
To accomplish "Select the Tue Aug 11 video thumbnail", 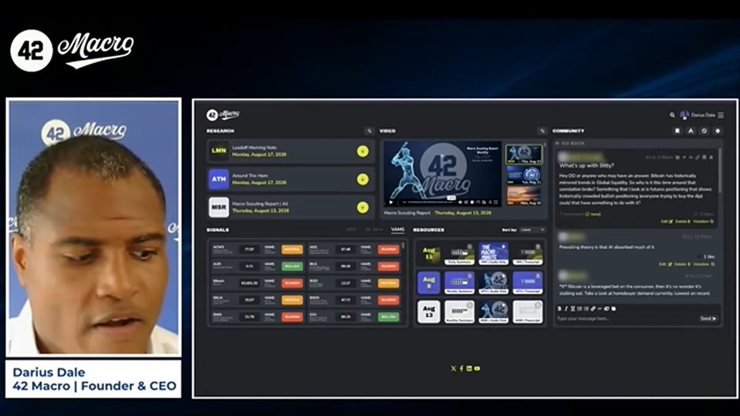I will pos(524,174).
